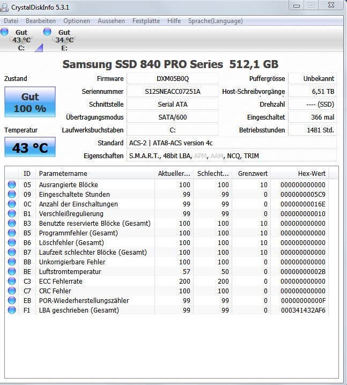
Task: Click the Host-Schreibvorgänge 6,51 TB field
Action: 312,92
